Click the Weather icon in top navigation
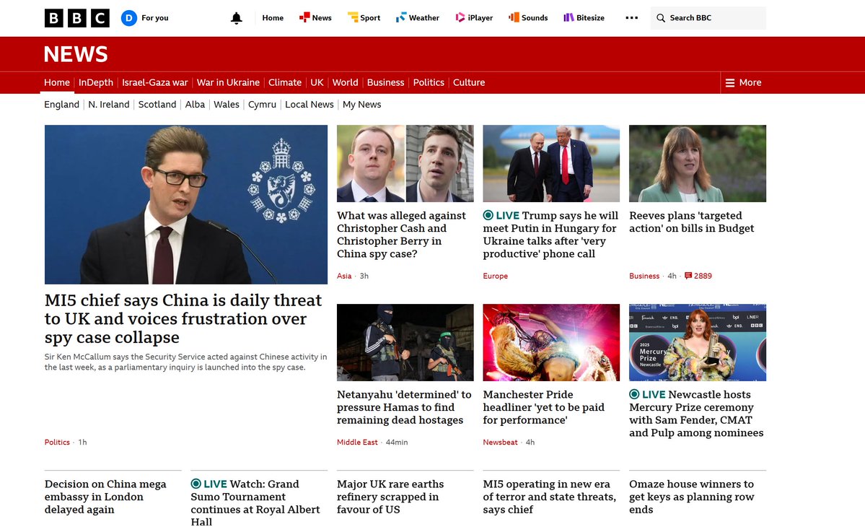 tap(401, 17)
